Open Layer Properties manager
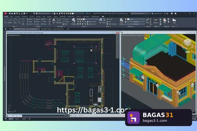 tap(74, 21)
